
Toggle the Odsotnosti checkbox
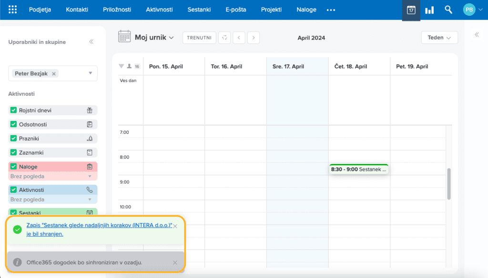pos(14,124)
